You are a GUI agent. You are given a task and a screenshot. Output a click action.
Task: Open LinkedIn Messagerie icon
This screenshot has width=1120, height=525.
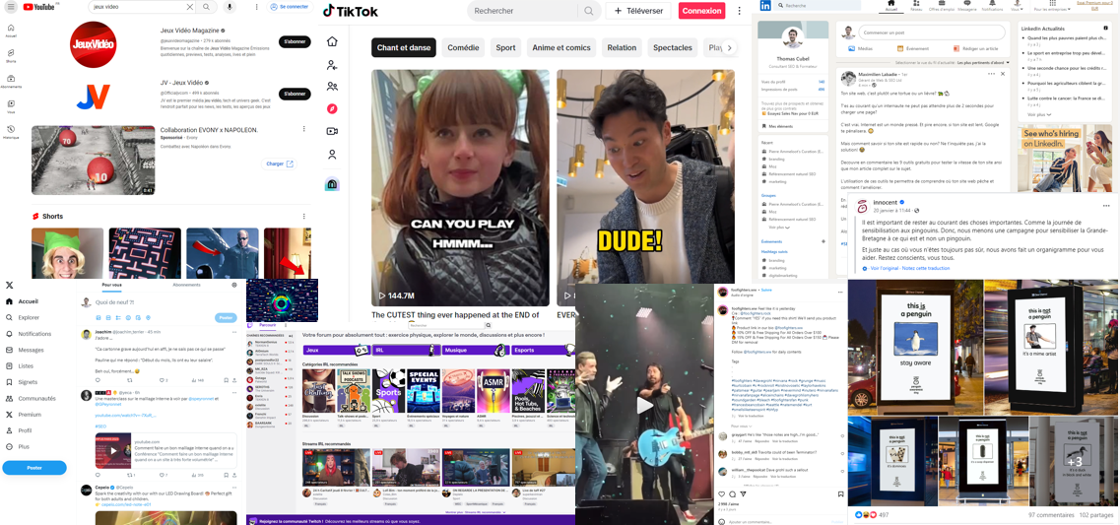coord(966,6)
